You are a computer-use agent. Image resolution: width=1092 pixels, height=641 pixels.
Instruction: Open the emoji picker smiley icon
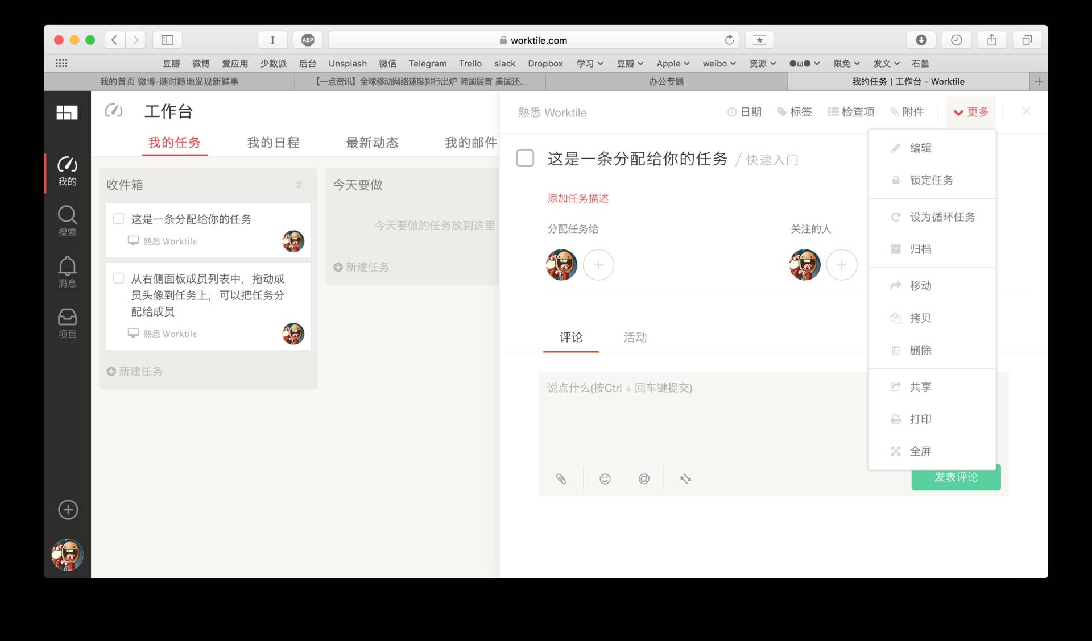tap(605, 478)
